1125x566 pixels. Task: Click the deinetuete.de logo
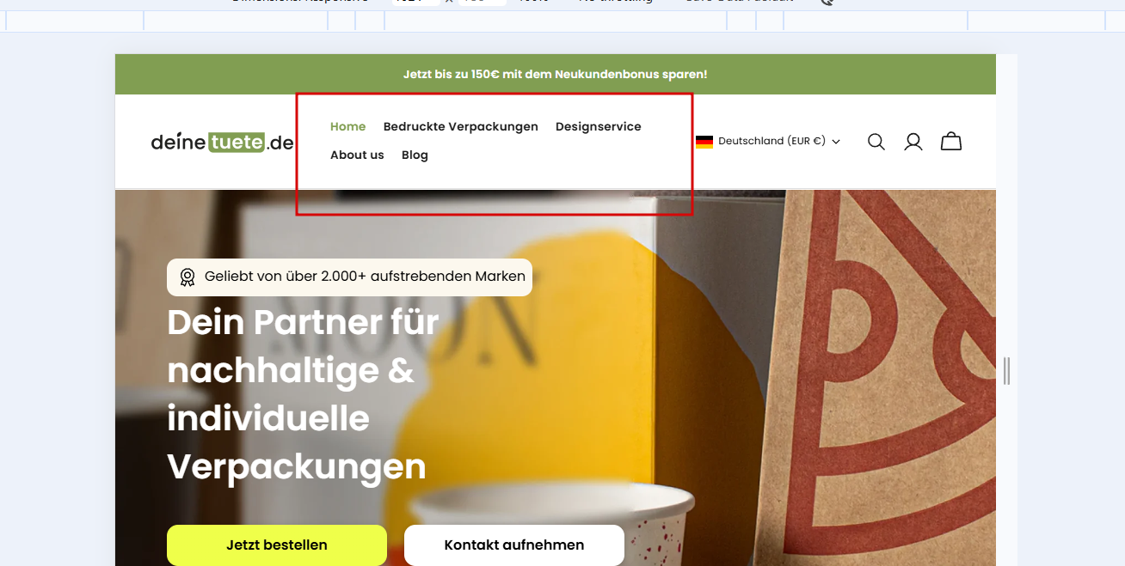coord(223,143)
